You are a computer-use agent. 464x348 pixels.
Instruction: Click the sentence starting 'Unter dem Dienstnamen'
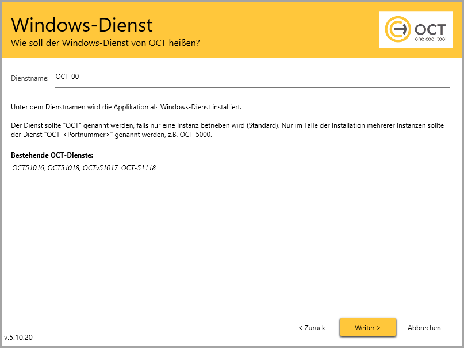click(126, 107)
